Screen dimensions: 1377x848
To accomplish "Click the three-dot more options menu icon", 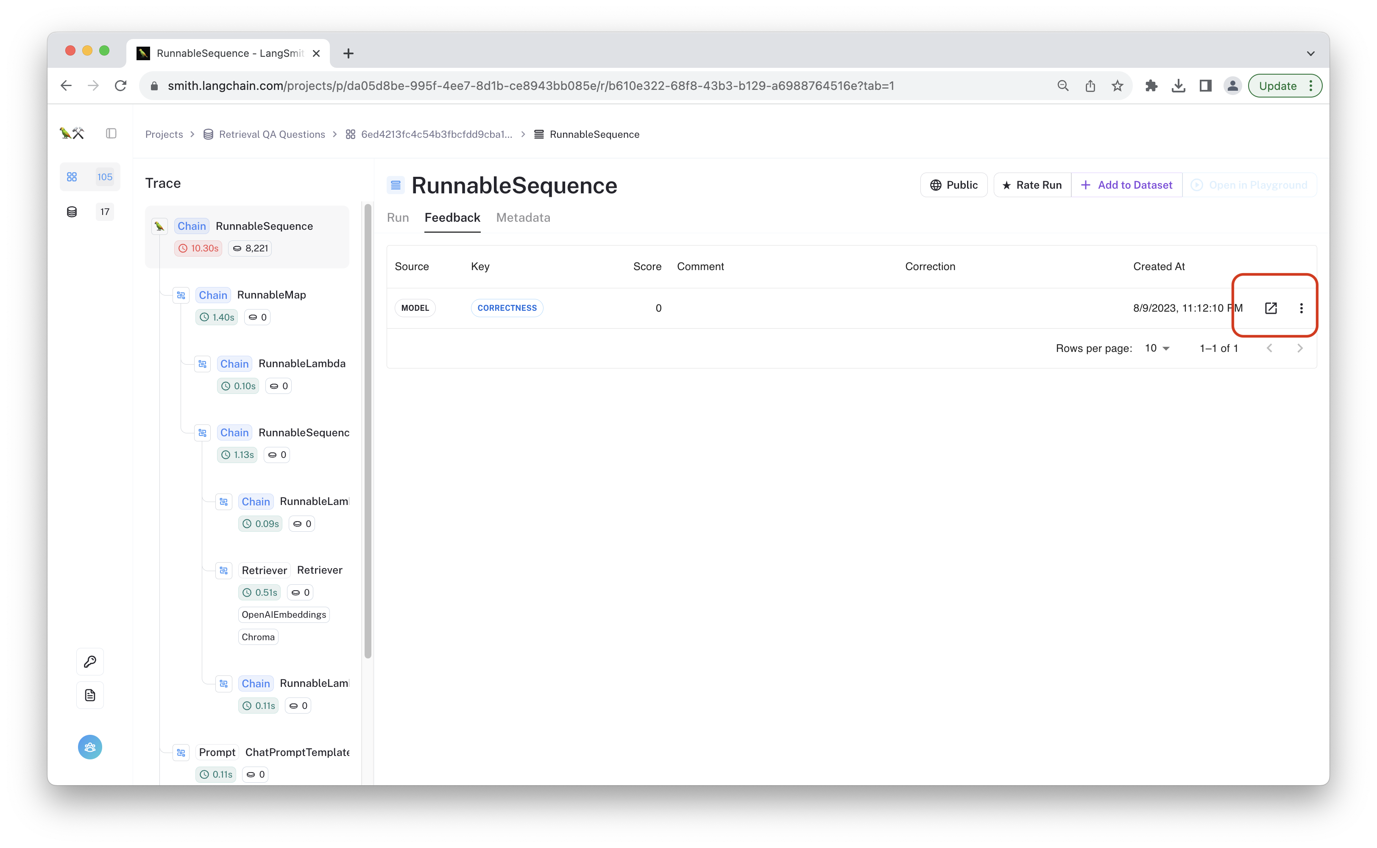I will (1300, 308).
